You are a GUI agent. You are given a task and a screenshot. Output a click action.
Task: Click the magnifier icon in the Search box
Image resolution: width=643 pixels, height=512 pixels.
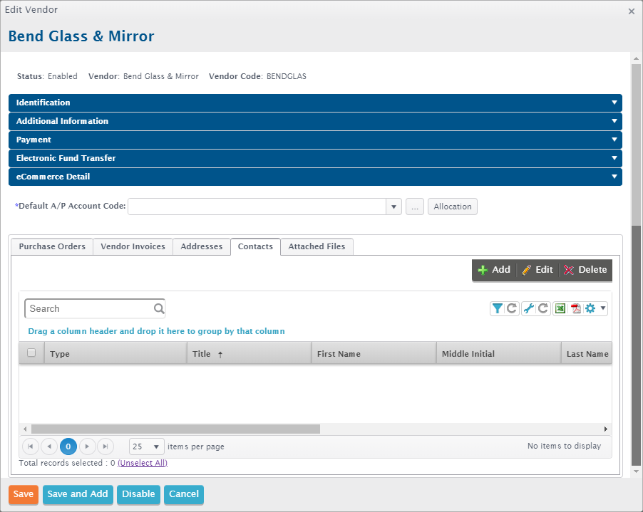click(x=159, y=308)
